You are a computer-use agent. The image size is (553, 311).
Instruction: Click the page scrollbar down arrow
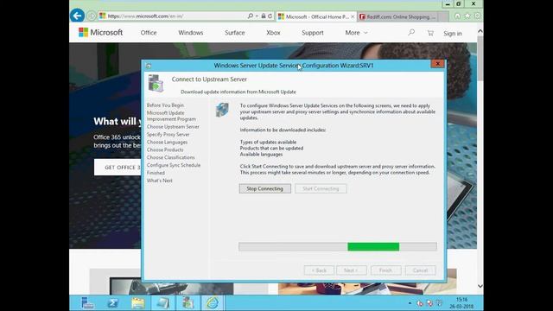[x=480, y=286]
